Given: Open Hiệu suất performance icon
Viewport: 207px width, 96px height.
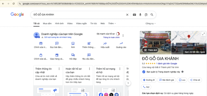Looking at the screenshot, I should tap(105, 43).
